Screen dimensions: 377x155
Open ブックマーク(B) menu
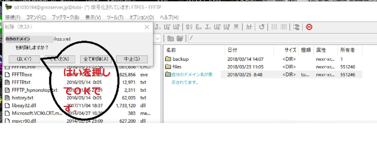tap(65, 17)
